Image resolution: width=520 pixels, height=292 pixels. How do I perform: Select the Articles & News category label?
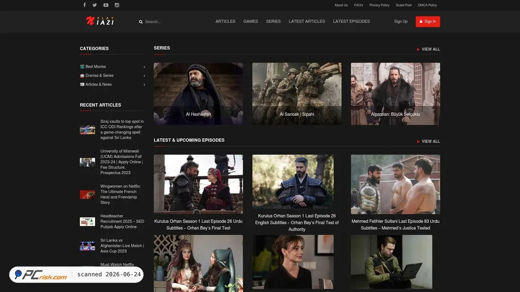98,84
